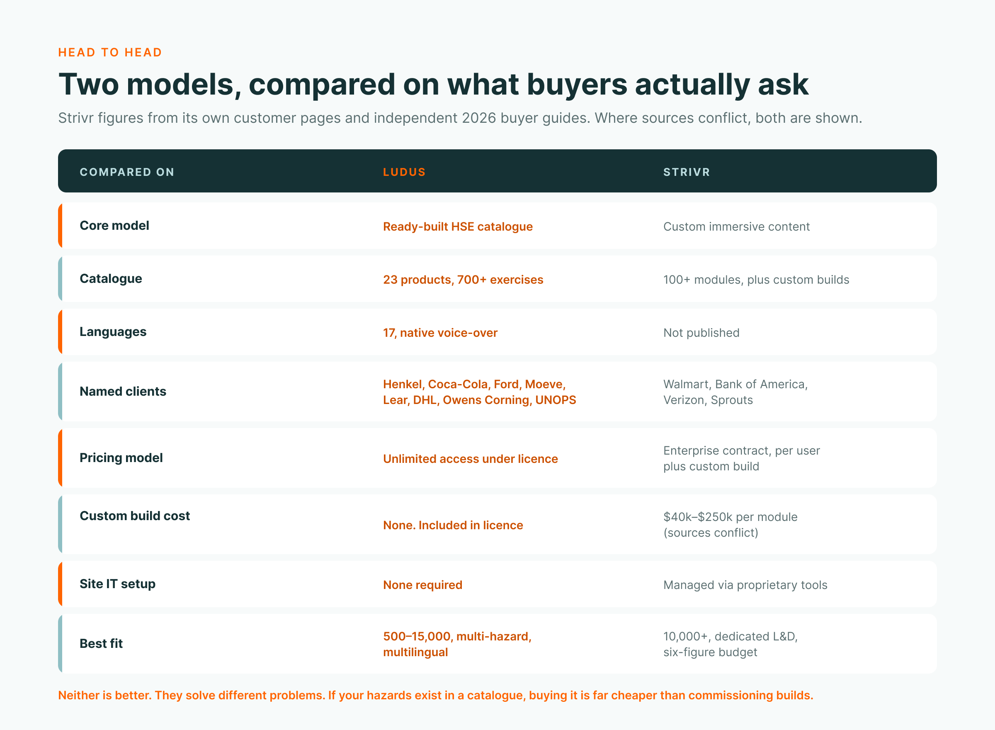Click the STRIVR column header

[x=687, y=172]
